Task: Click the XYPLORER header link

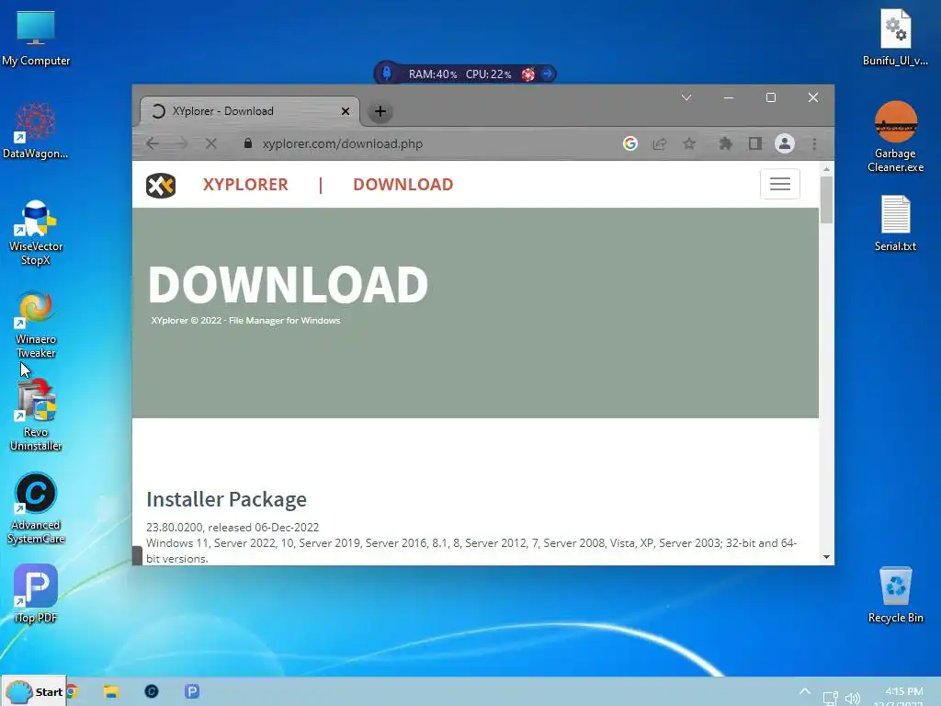Action: pyautogui.click(x=245, y=184)
